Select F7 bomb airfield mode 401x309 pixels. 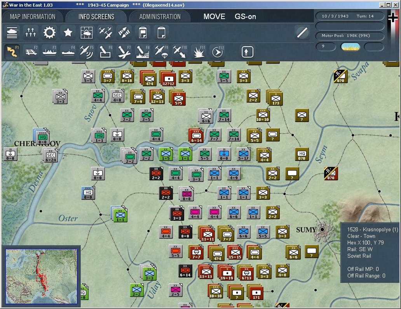[124, 51]
